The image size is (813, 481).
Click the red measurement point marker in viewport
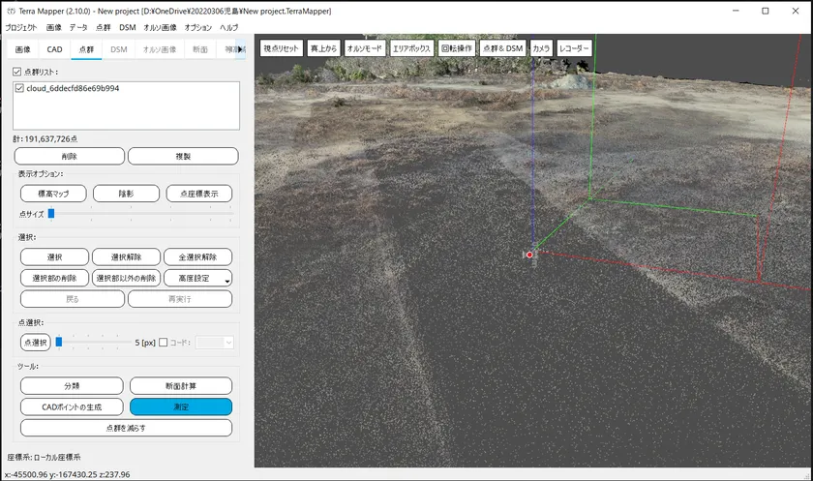click(x=529, y=254)
